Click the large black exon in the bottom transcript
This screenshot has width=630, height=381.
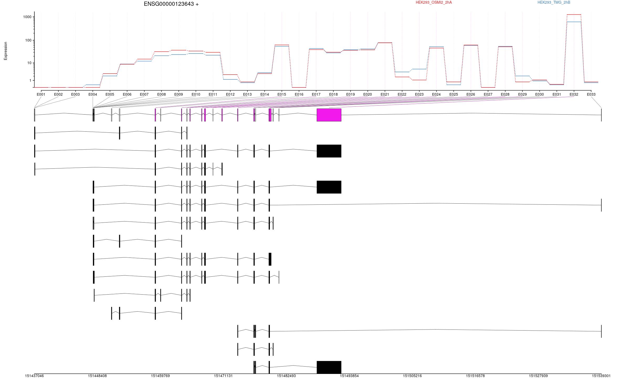pos(329,367)
